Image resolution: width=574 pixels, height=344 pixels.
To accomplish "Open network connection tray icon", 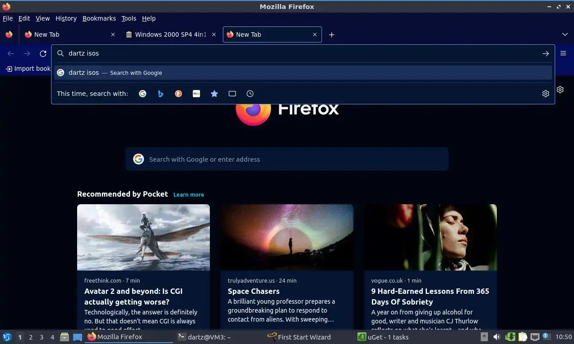I will [535, 337].
